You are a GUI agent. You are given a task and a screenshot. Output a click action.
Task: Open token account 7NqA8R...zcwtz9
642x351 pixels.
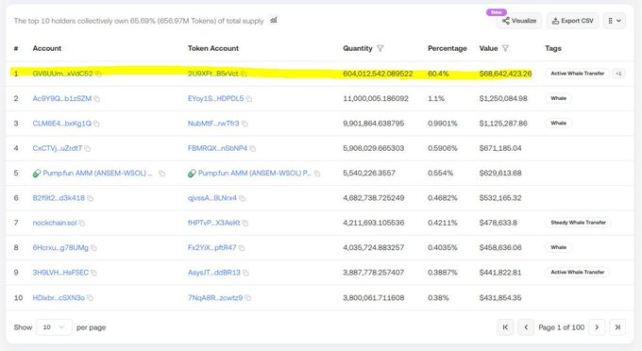click(x=215, y=298)
